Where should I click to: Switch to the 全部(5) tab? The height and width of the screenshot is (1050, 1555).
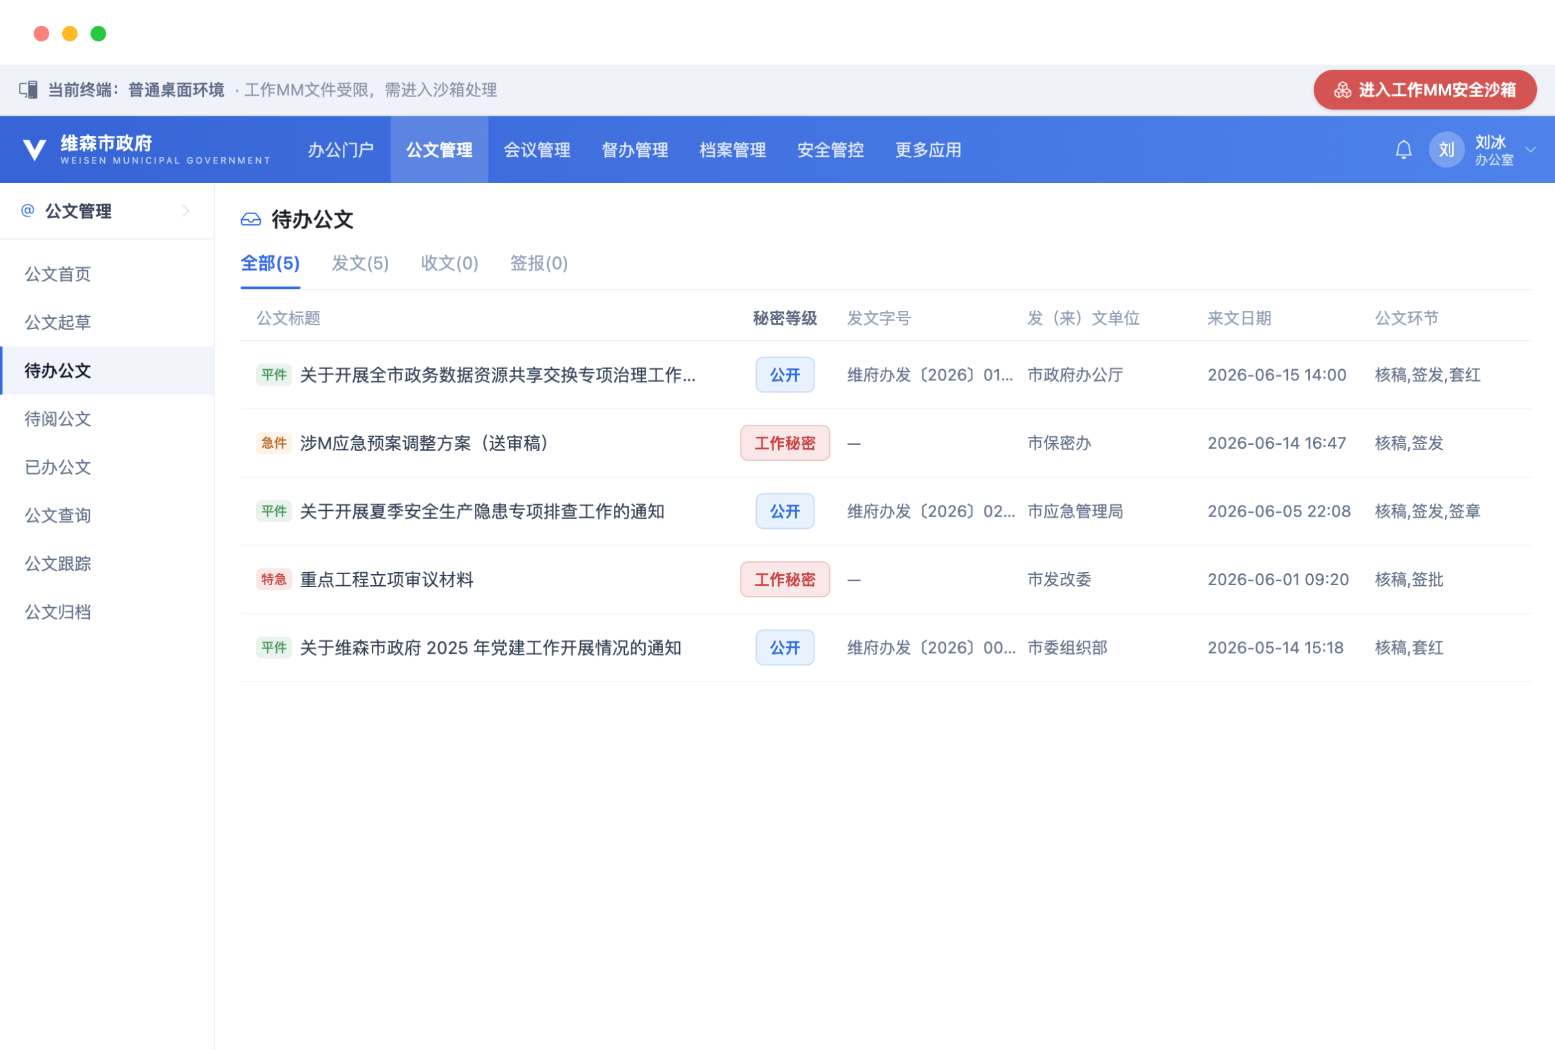pos(270,264)
